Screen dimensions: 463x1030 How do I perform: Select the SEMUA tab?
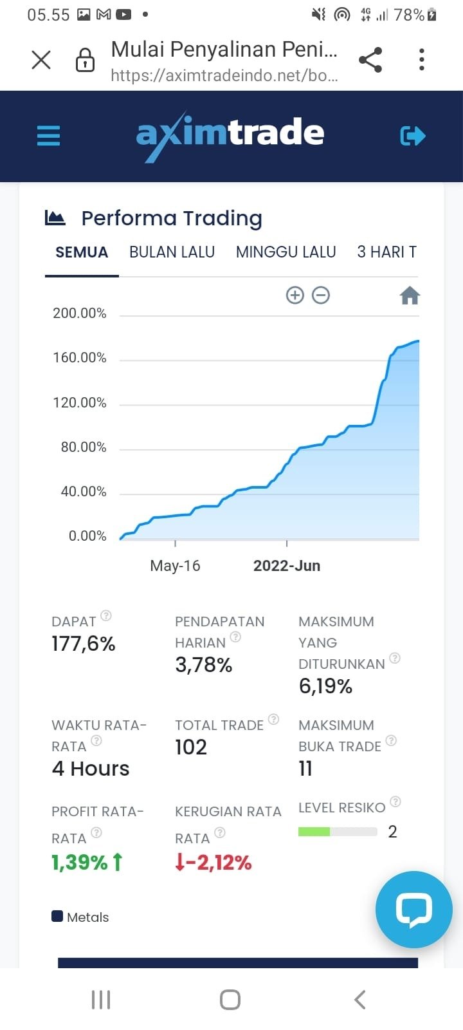click(82, 252)
